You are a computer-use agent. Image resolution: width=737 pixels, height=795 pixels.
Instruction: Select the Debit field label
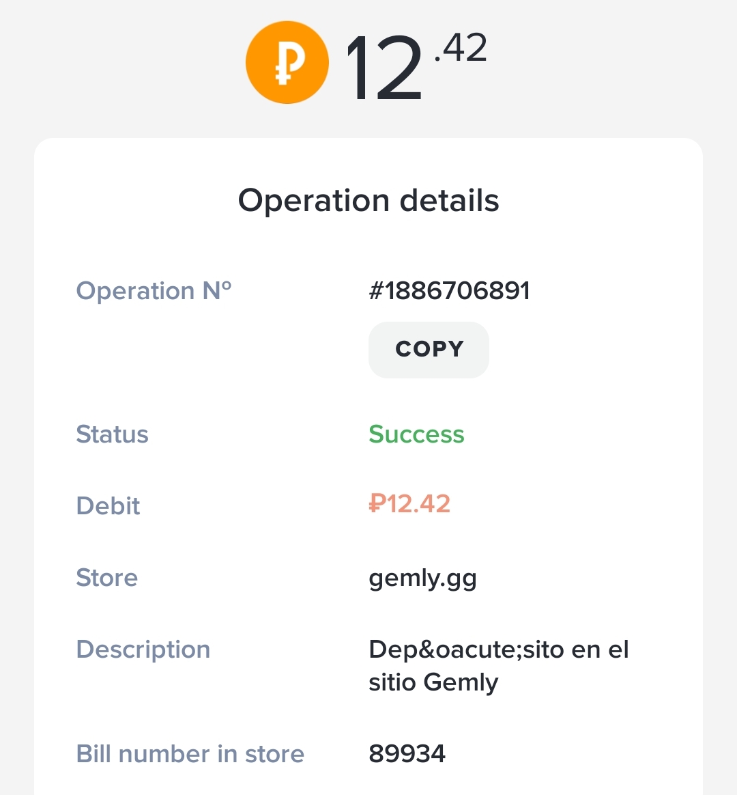click(108, 506)
